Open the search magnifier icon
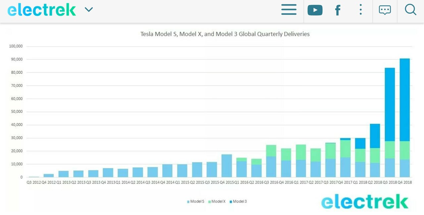This screenshot has height=215, width=424. pyautogui.click(x=410, y=10)
